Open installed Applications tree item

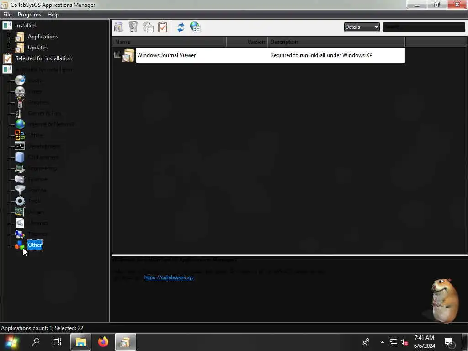click(43, 37)
